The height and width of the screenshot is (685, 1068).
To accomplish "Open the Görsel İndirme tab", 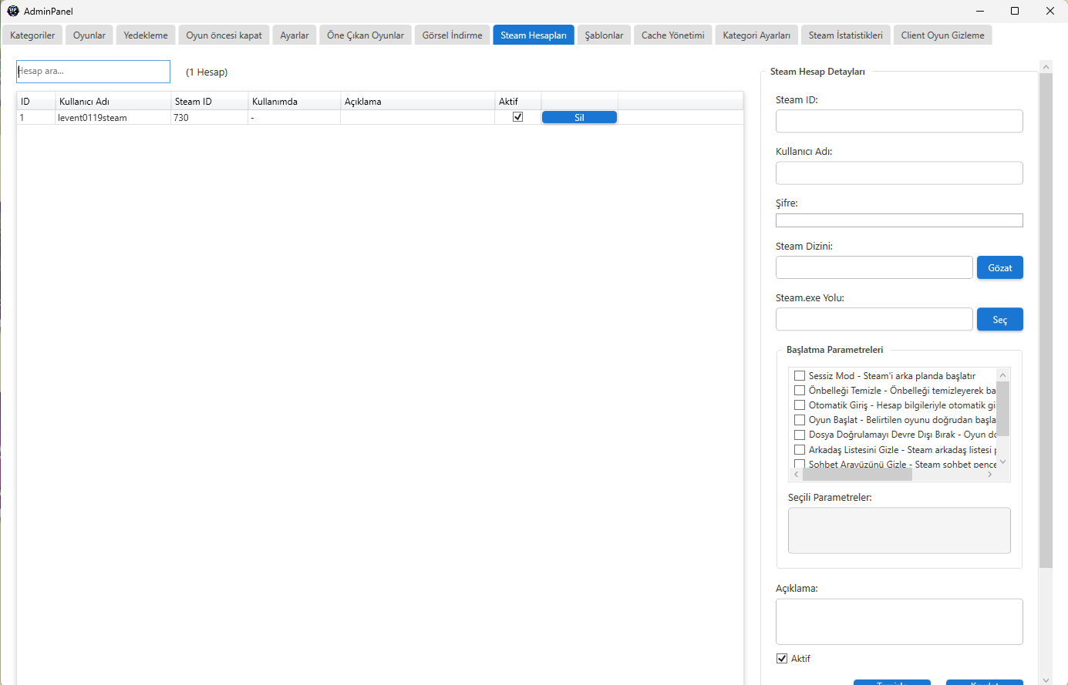I will pos(453,35).
